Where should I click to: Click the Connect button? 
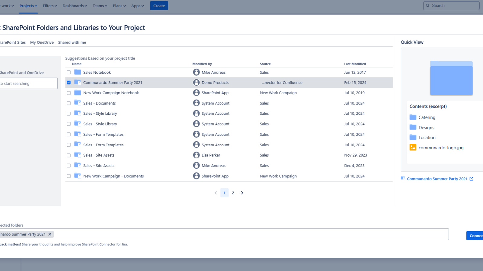coord(475,236)
